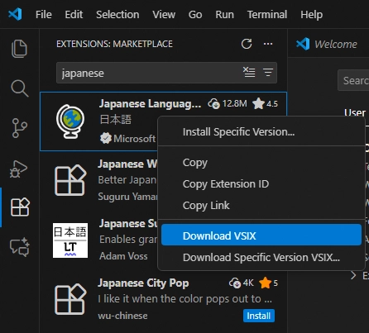Viewport: 369px width, 333px height.
Task: Install Japanese City Pop extension
Action: (x=259, y=316)
